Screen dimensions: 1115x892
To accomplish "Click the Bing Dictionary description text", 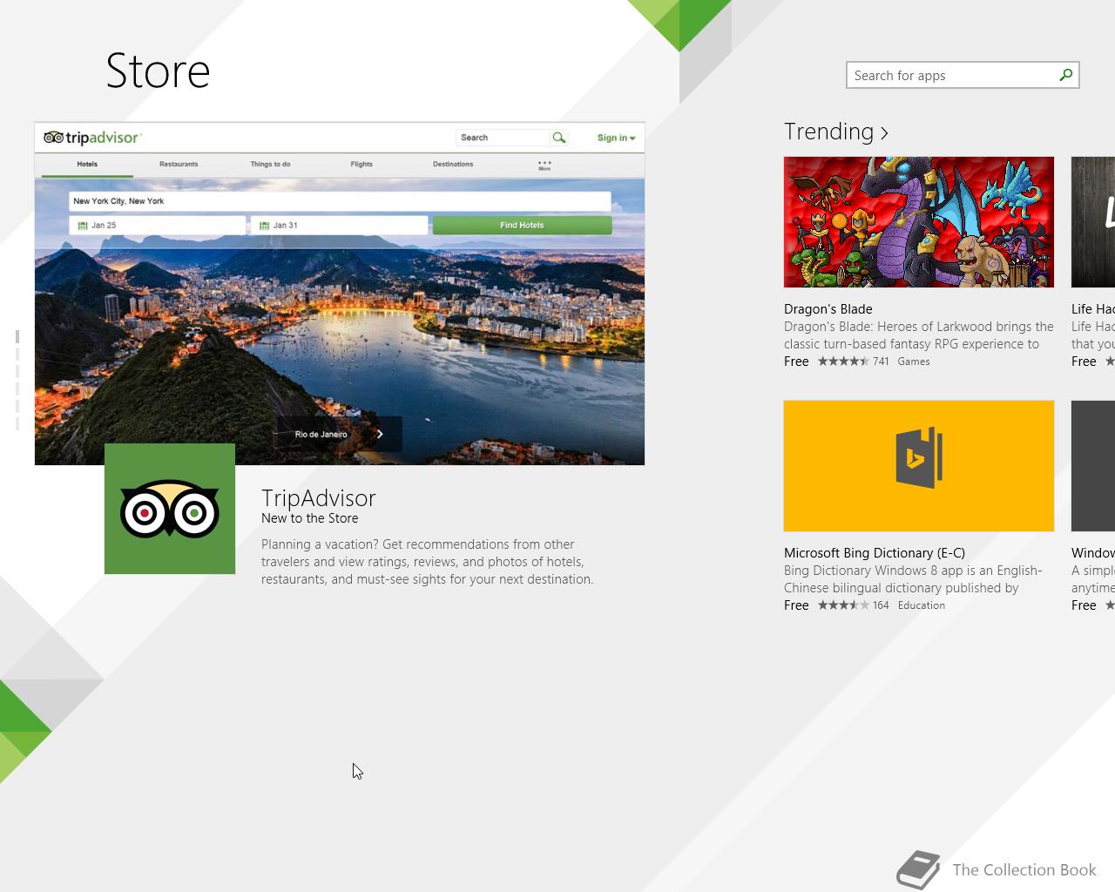I will [x=913, y=579].
